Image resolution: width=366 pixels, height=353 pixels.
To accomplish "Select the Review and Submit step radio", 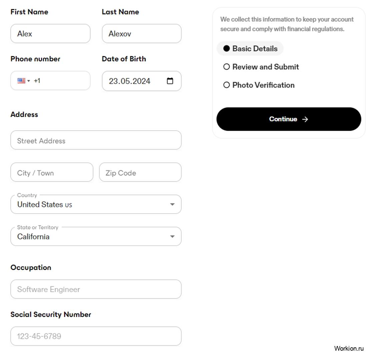I will (226, 67).
